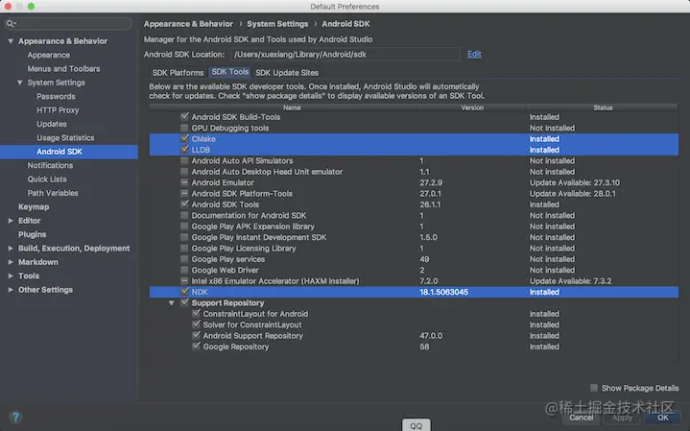Click the Status column header
This screenshot has height=431, width=690.
pos(603,108)
